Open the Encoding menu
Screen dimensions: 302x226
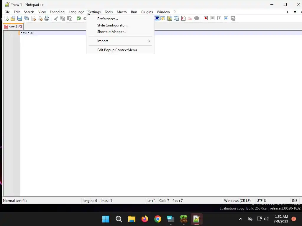click(57, 12)
